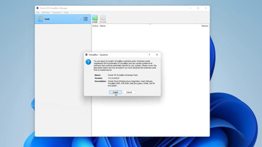The height and width of the screenshot is (147, 262).
Task: Open the Machine menu
Action: pyautogui.click(x=46, y=13)
